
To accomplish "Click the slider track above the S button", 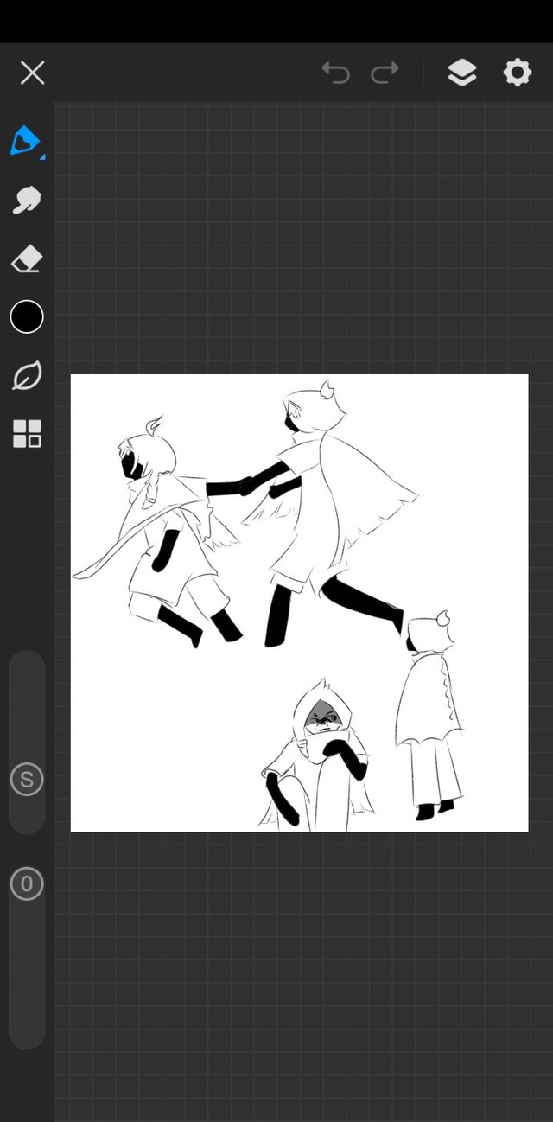I will [27, 700].
